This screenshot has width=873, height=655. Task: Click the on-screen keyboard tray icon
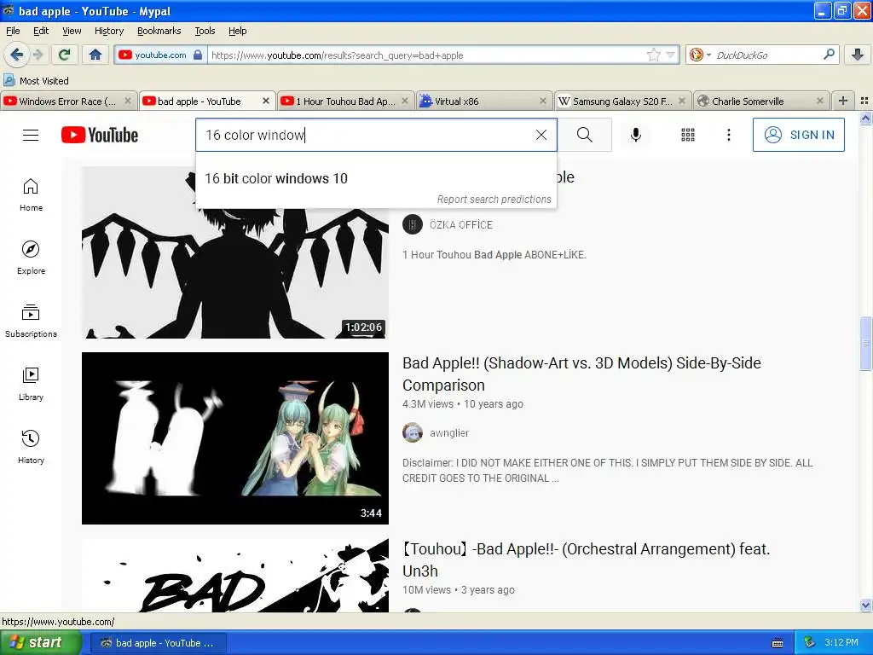[x=778, y=643]
